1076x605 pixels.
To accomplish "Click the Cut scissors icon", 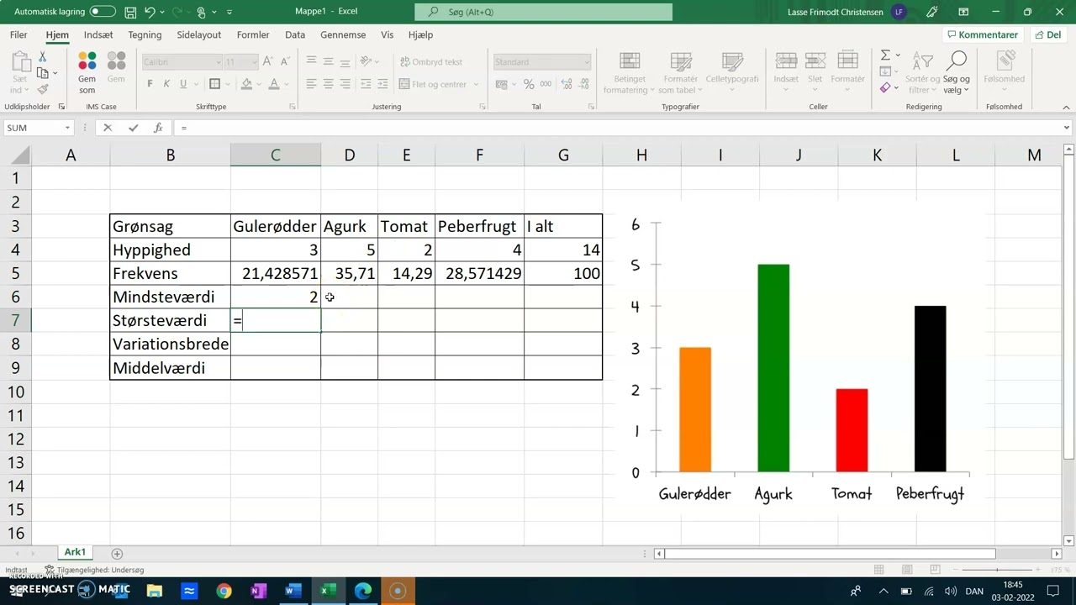I will pyautogui.click(x=42, y=56).
